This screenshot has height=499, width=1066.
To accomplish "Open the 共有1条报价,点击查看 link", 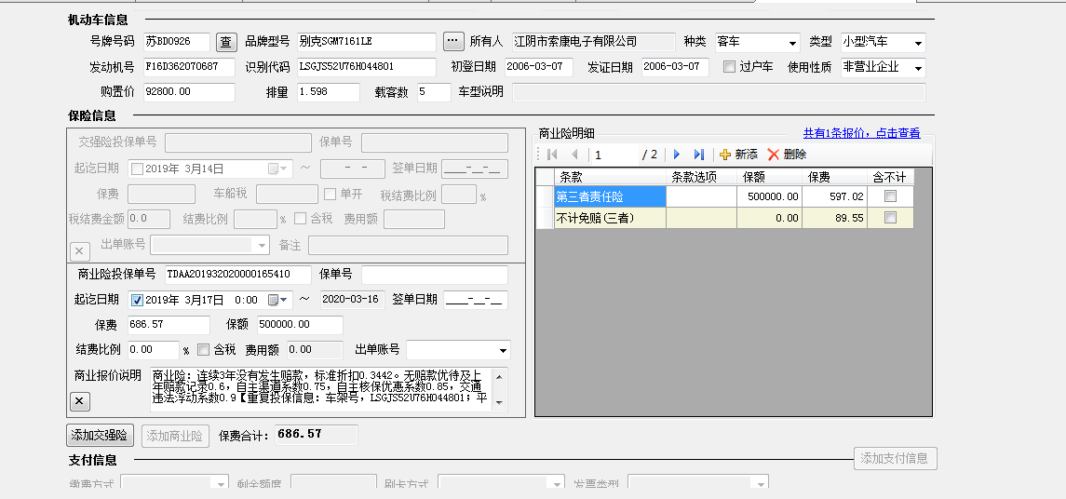I will pos(861,133).
